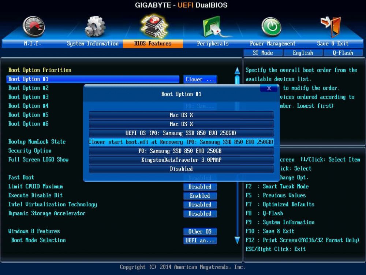The width and height of the screenshot is (366, 275).
Task: Choose the first Mac OS X entry
Action: [182, 115]
